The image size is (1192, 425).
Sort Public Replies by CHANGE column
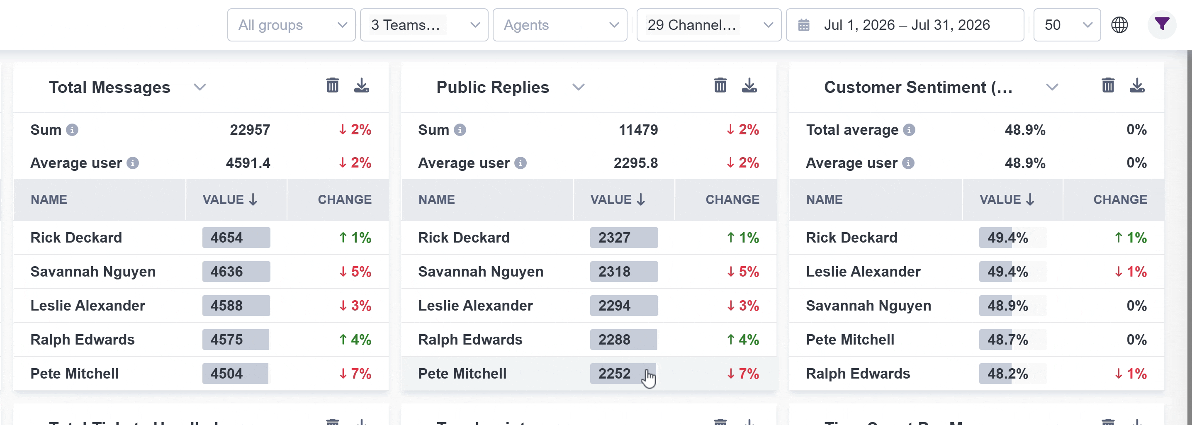point(725,200)
